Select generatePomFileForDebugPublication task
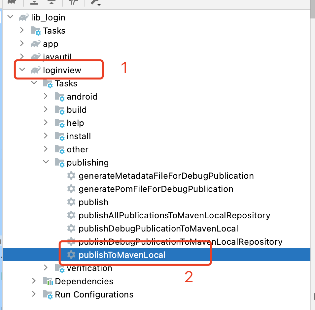 click(156, 189)
